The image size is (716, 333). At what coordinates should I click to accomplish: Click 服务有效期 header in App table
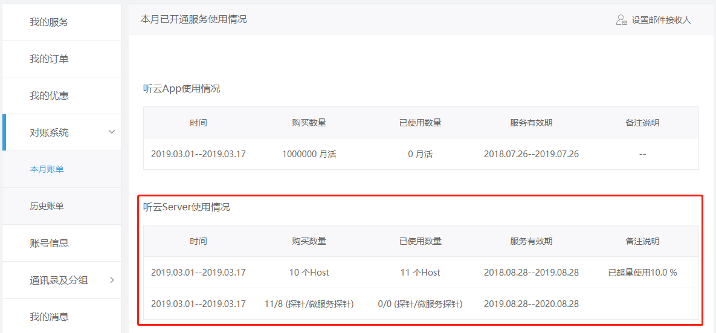532,123
